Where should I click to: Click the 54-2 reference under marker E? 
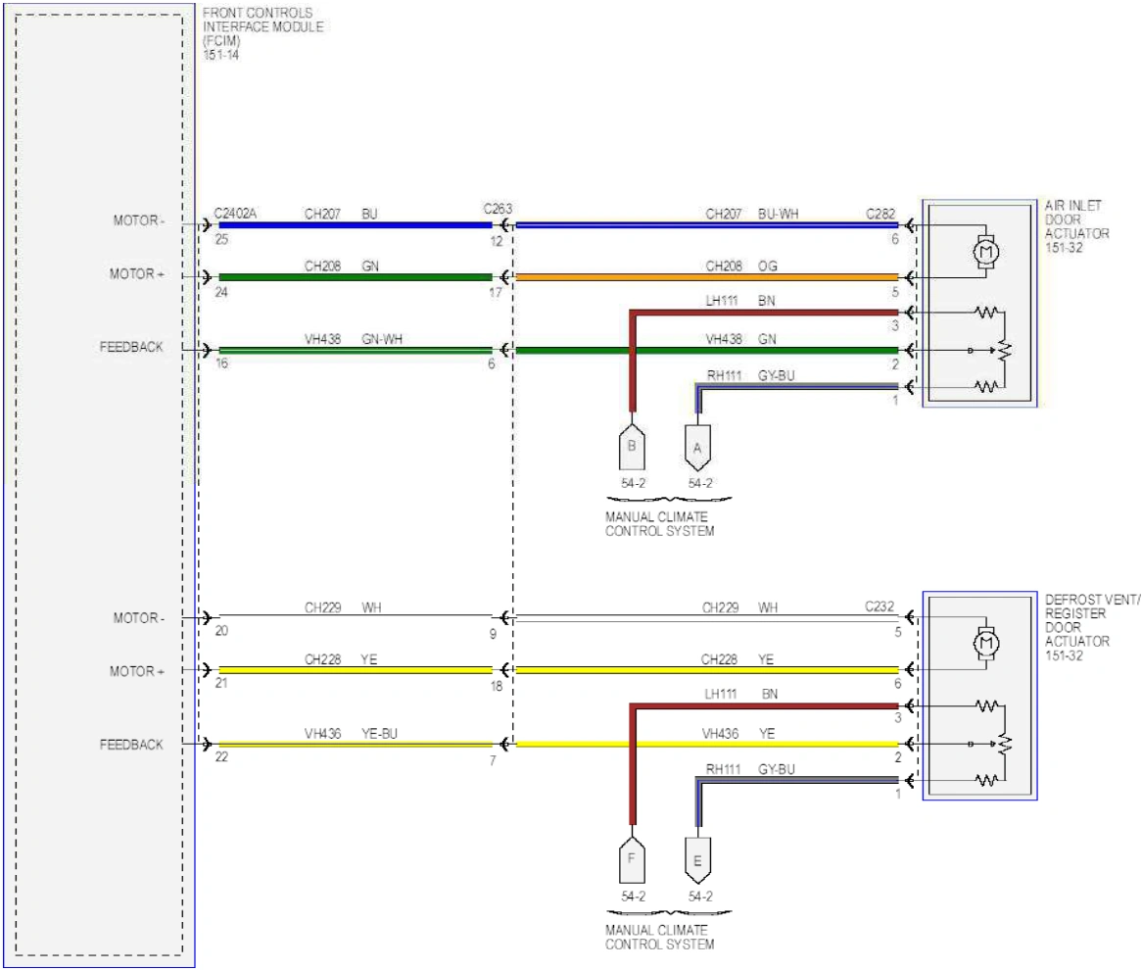(700, 897)
